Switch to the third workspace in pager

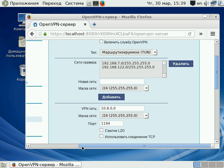(212, 165)
